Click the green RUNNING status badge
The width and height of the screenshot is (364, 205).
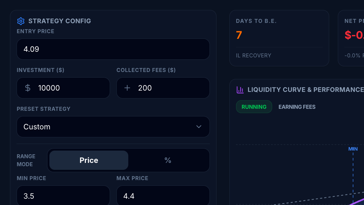coord(254,107)
